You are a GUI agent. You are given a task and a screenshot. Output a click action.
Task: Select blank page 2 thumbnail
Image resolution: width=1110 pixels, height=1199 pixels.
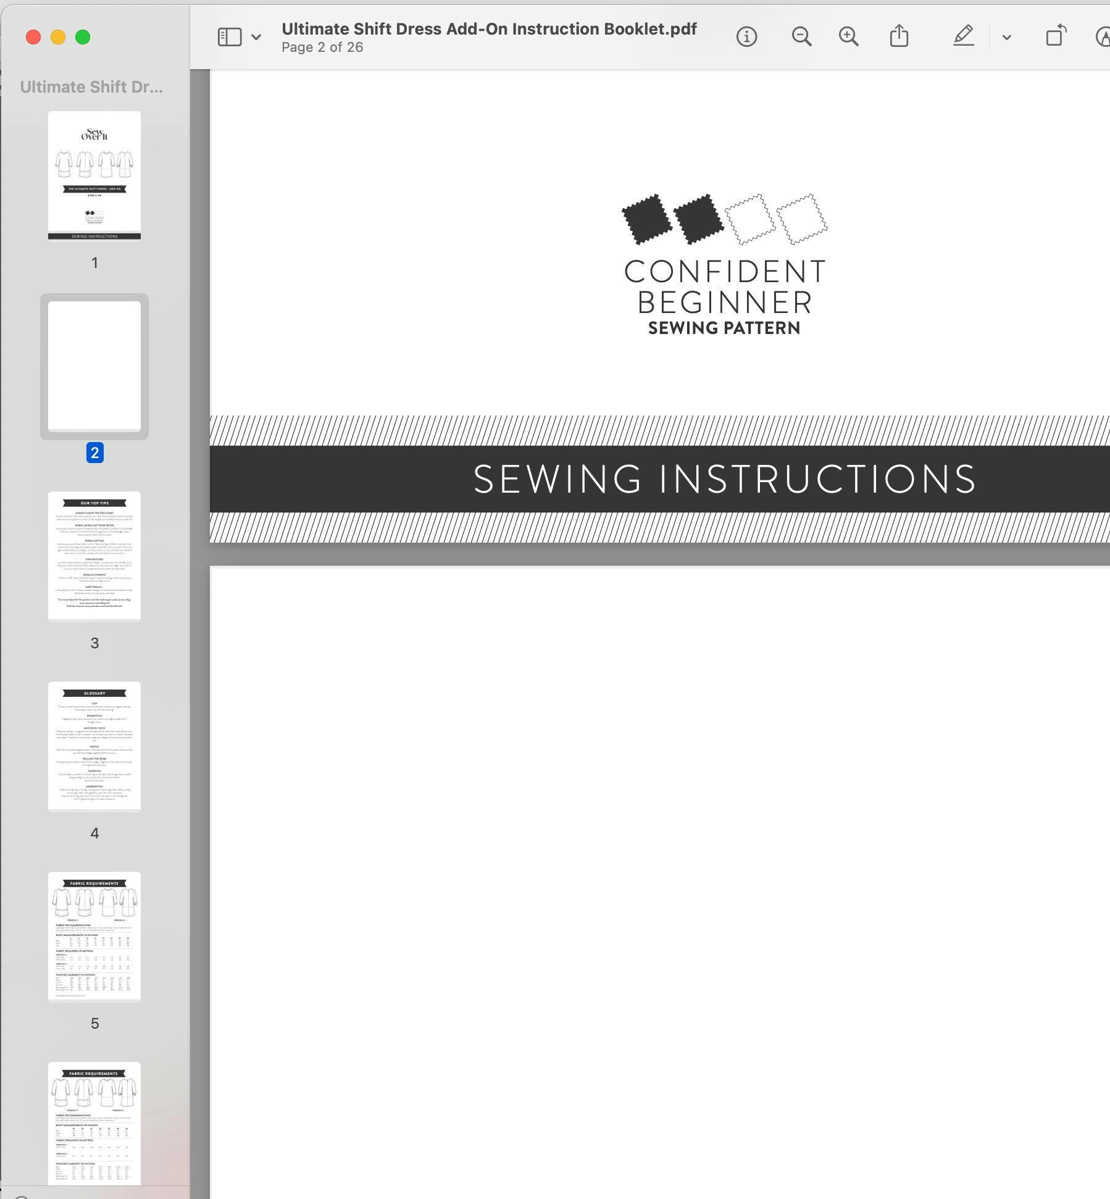94,366
